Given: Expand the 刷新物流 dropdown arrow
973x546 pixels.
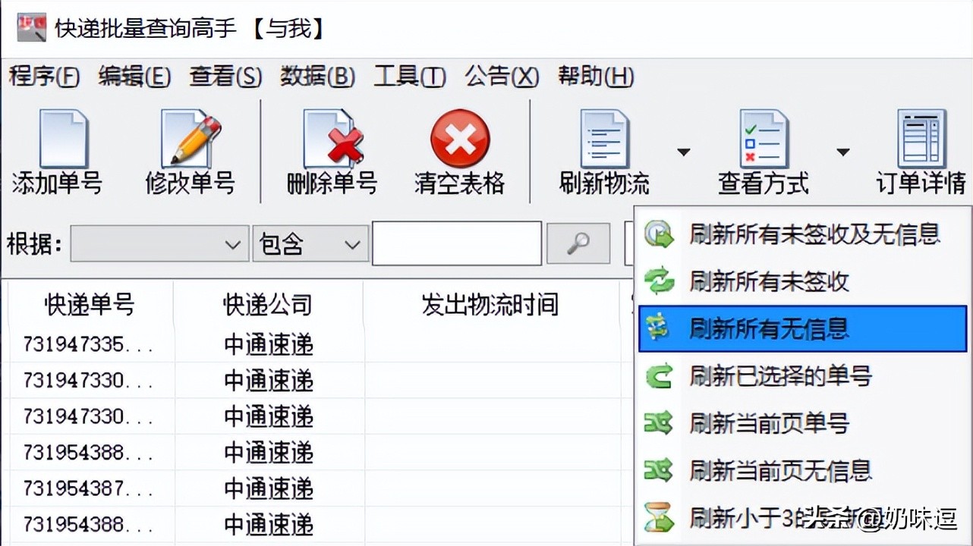Looking at the screenshot, I should click(683, 152).
